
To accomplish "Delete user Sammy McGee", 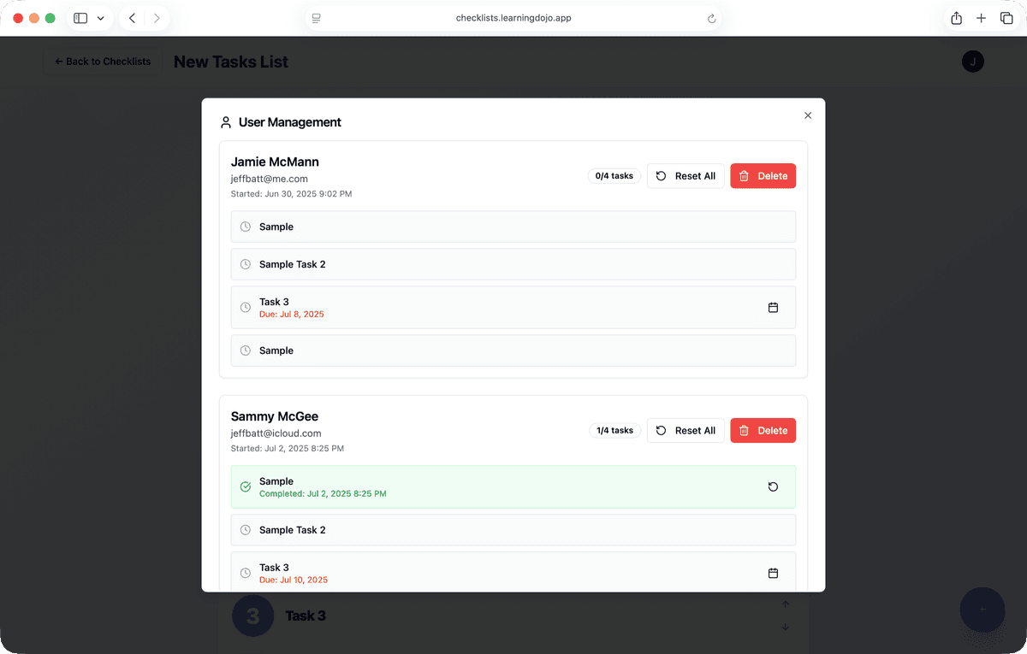I will coord(763,431).
